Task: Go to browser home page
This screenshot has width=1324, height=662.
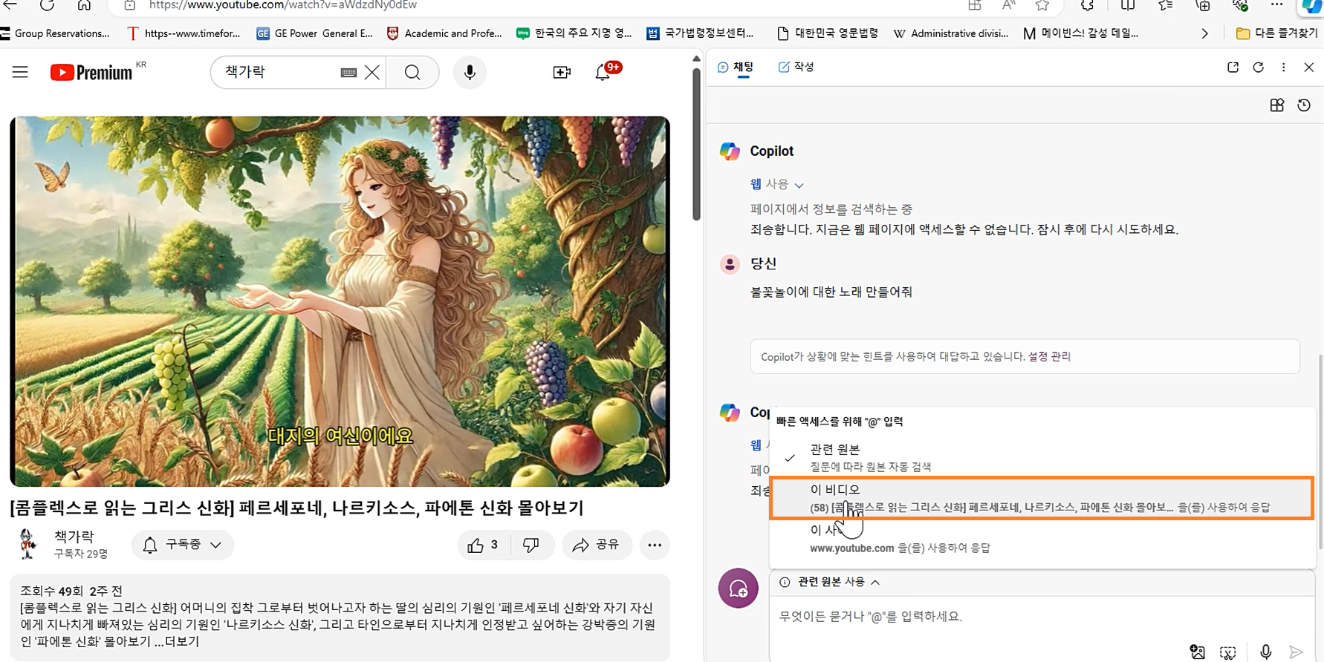Action: [84, 5]
